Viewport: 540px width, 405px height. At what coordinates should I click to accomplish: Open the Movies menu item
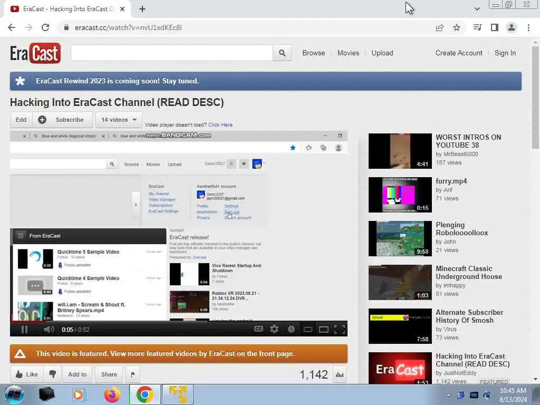coord(348,53)
